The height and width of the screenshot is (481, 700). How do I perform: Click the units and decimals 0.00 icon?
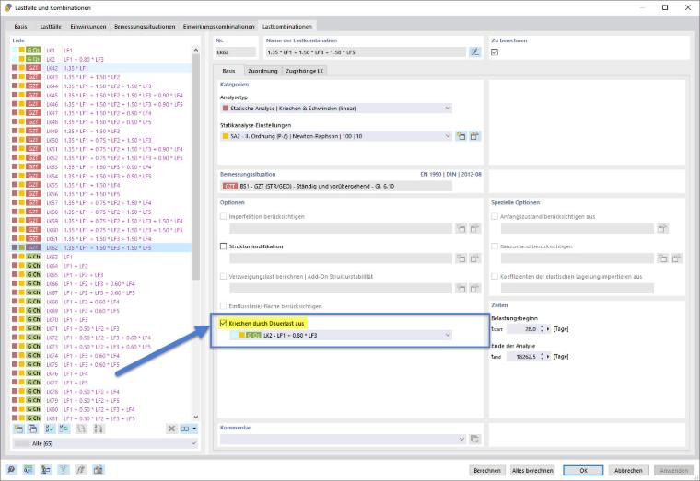29,469
